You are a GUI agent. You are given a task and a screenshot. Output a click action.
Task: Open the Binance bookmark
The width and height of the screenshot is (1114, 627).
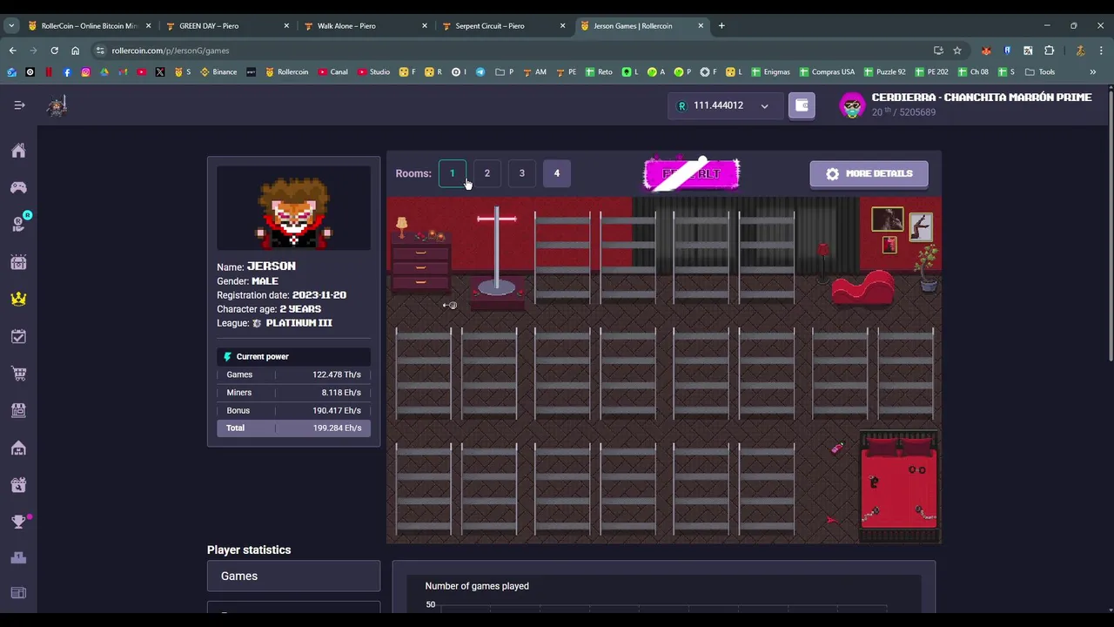[218, 72]
